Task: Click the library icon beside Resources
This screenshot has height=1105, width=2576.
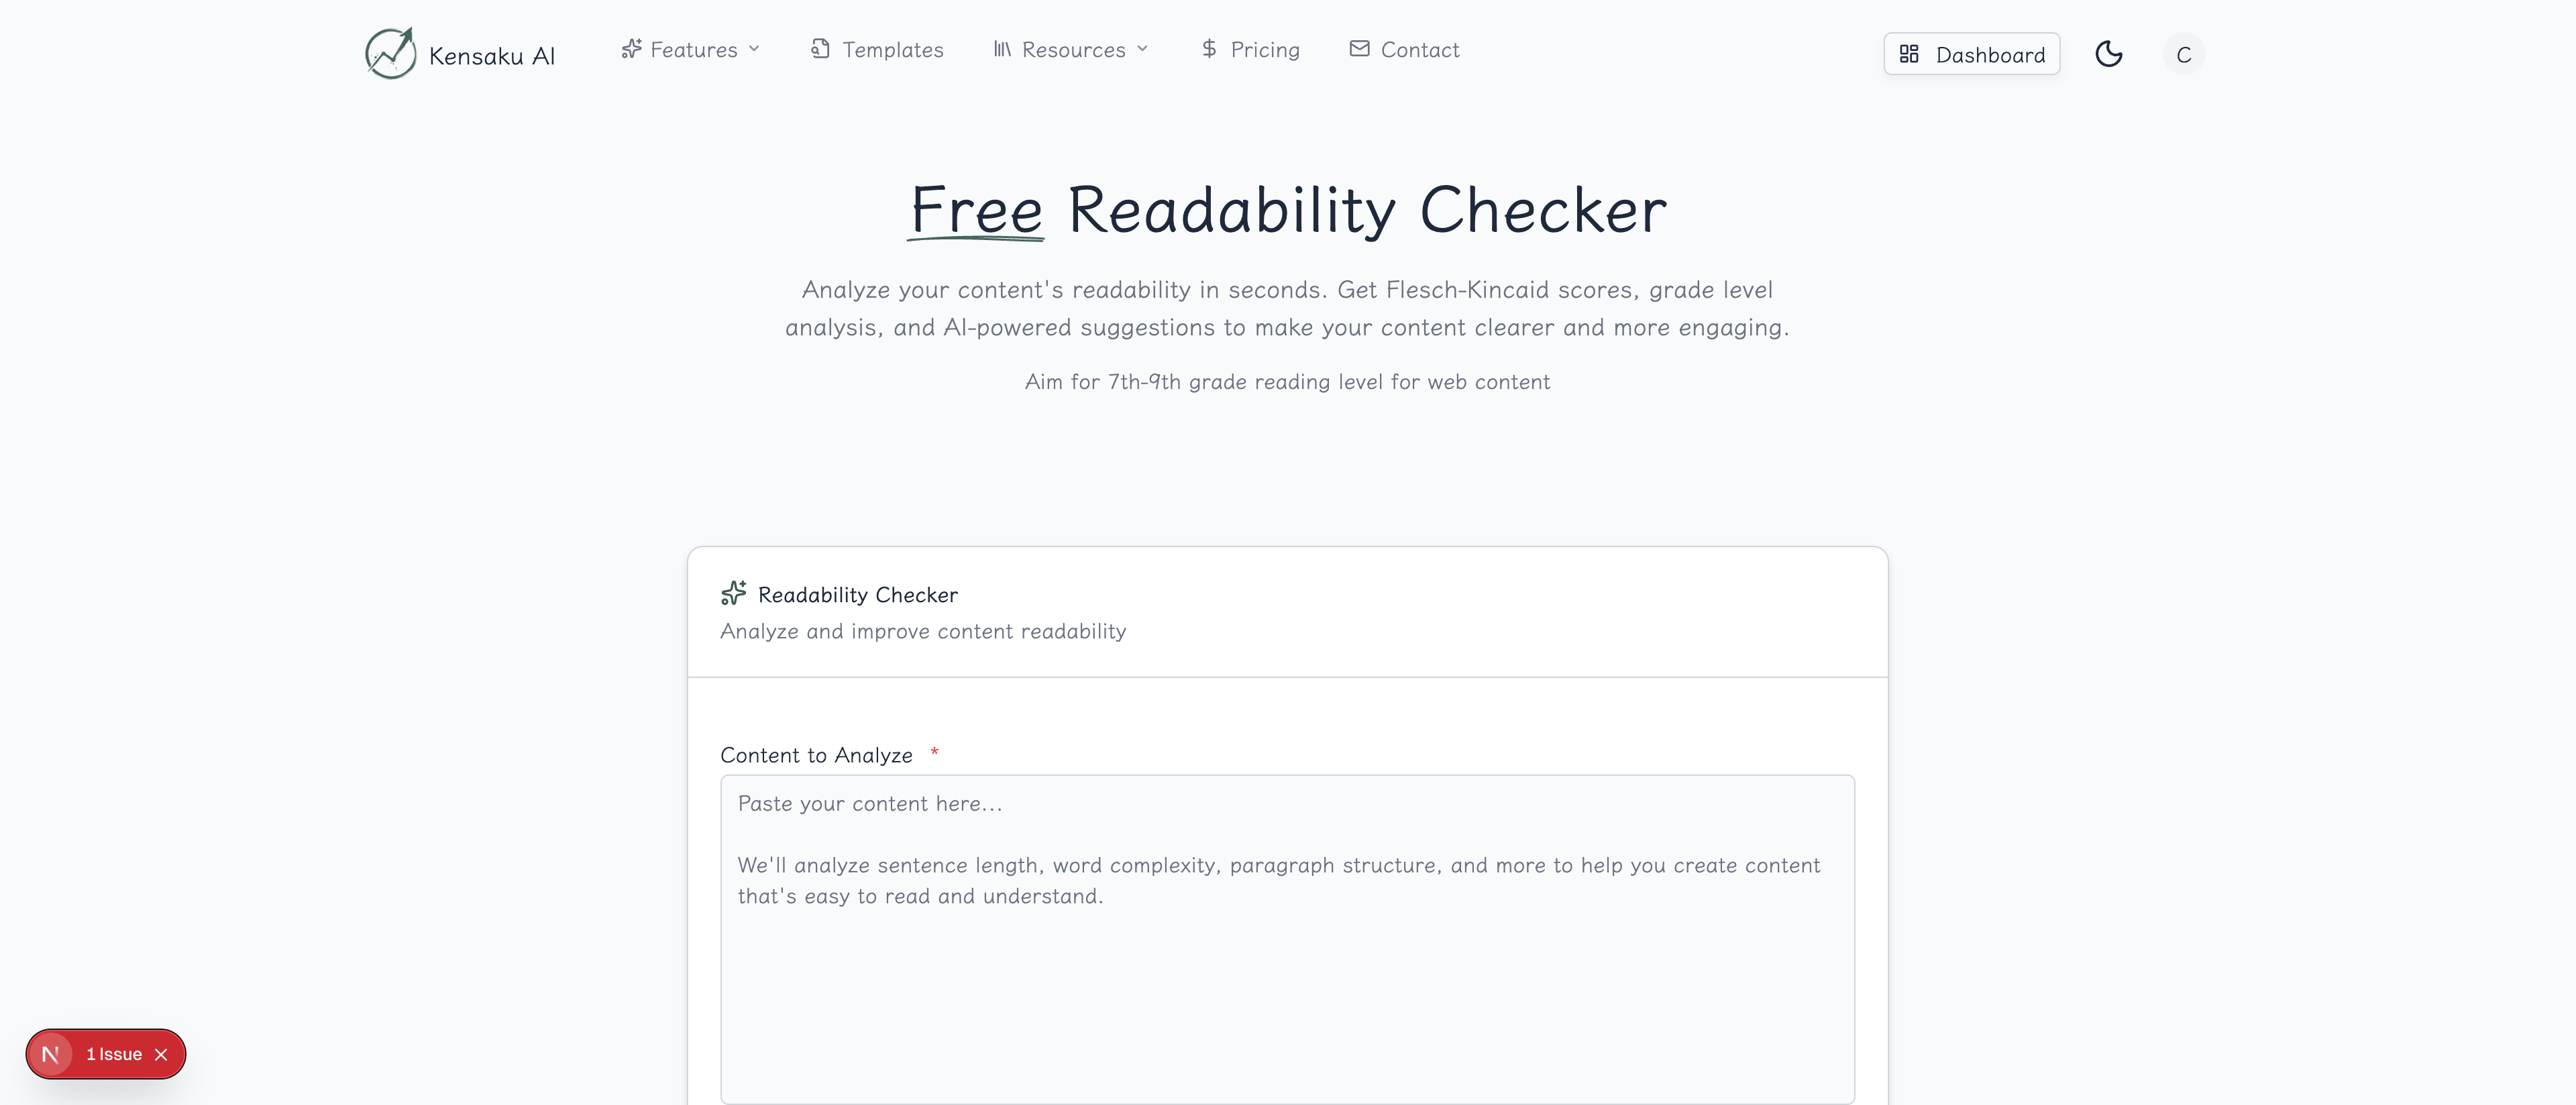Action: point(1002,49)
